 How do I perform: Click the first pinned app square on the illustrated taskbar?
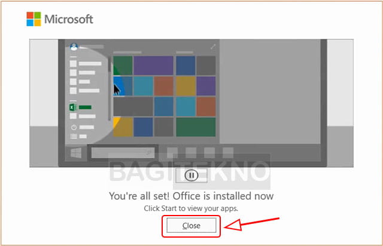(x=172, y=153)
